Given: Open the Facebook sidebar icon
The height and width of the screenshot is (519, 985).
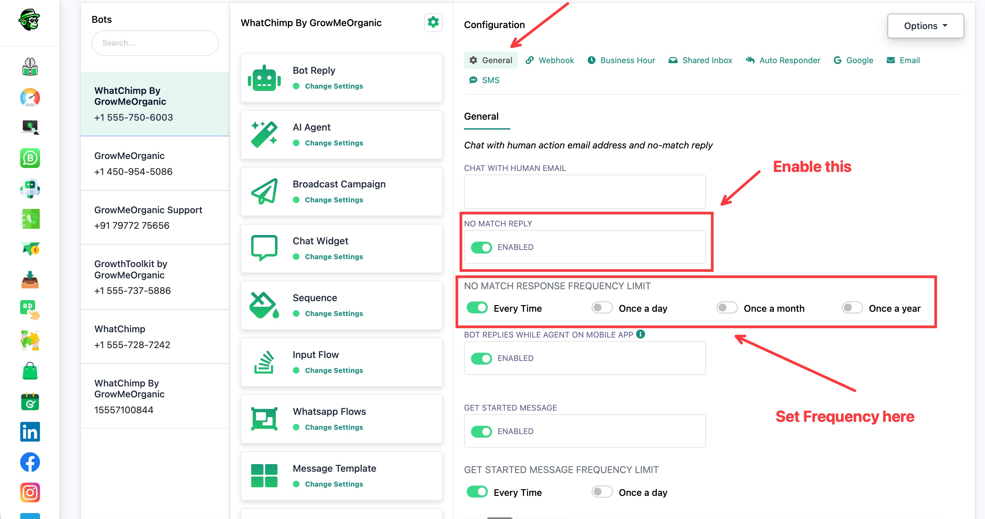Looking at the screenshot, I should (30, 462).
